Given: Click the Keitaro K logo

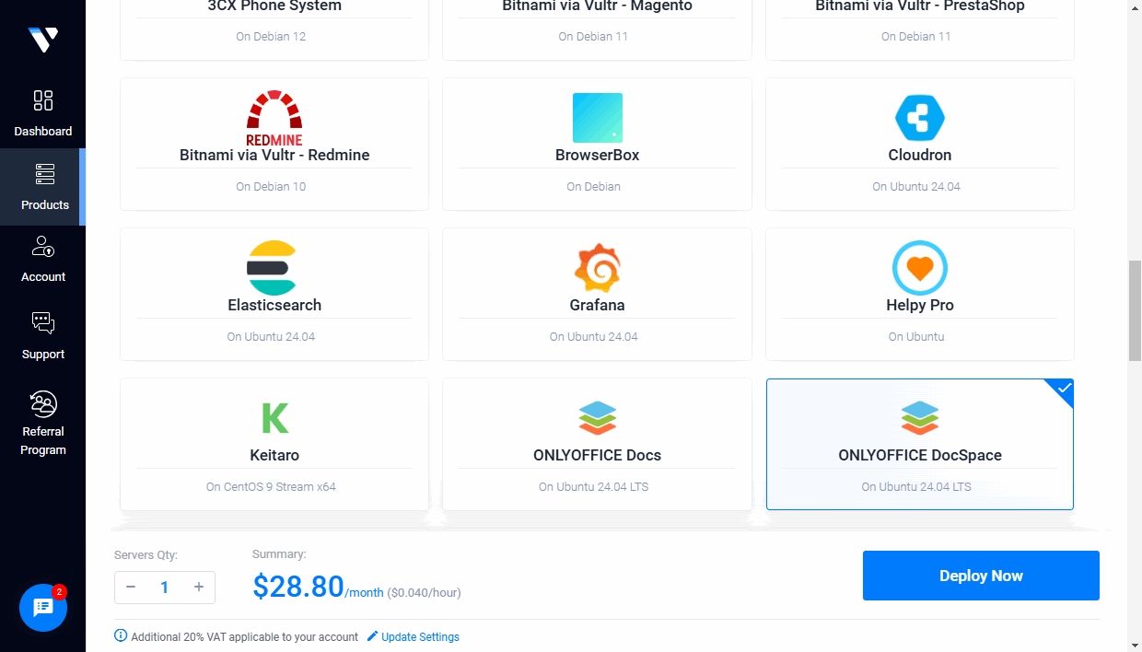Looking at the screenshot, I should 274,418.
